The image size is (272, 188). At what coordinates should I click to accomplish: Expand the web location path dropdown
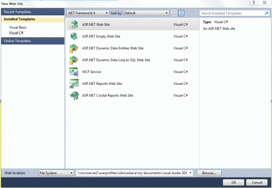[190, 173]
